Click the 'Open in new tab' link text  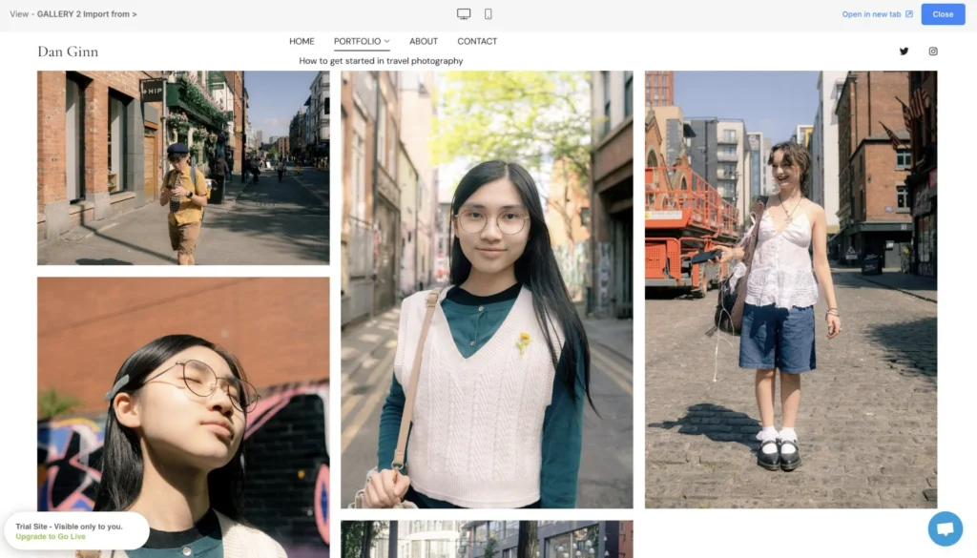click(871, 14)
